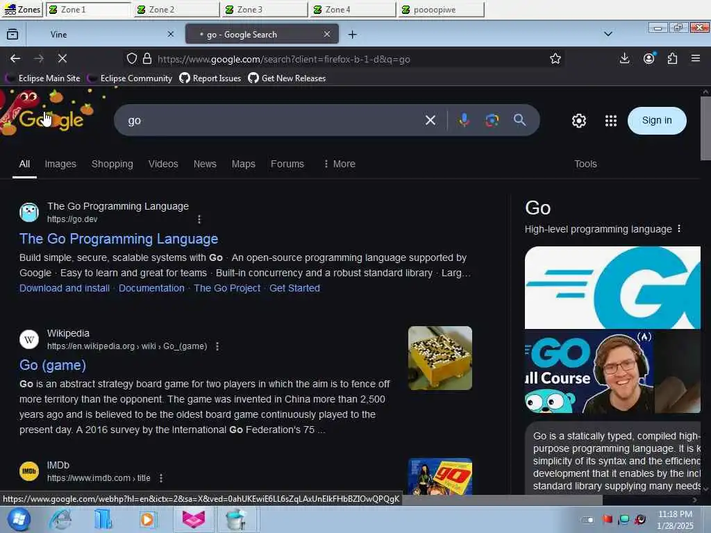This screenshot has height=533, width=711.
Task: Open the Documentation sitelink
Action: click(151, 288)
